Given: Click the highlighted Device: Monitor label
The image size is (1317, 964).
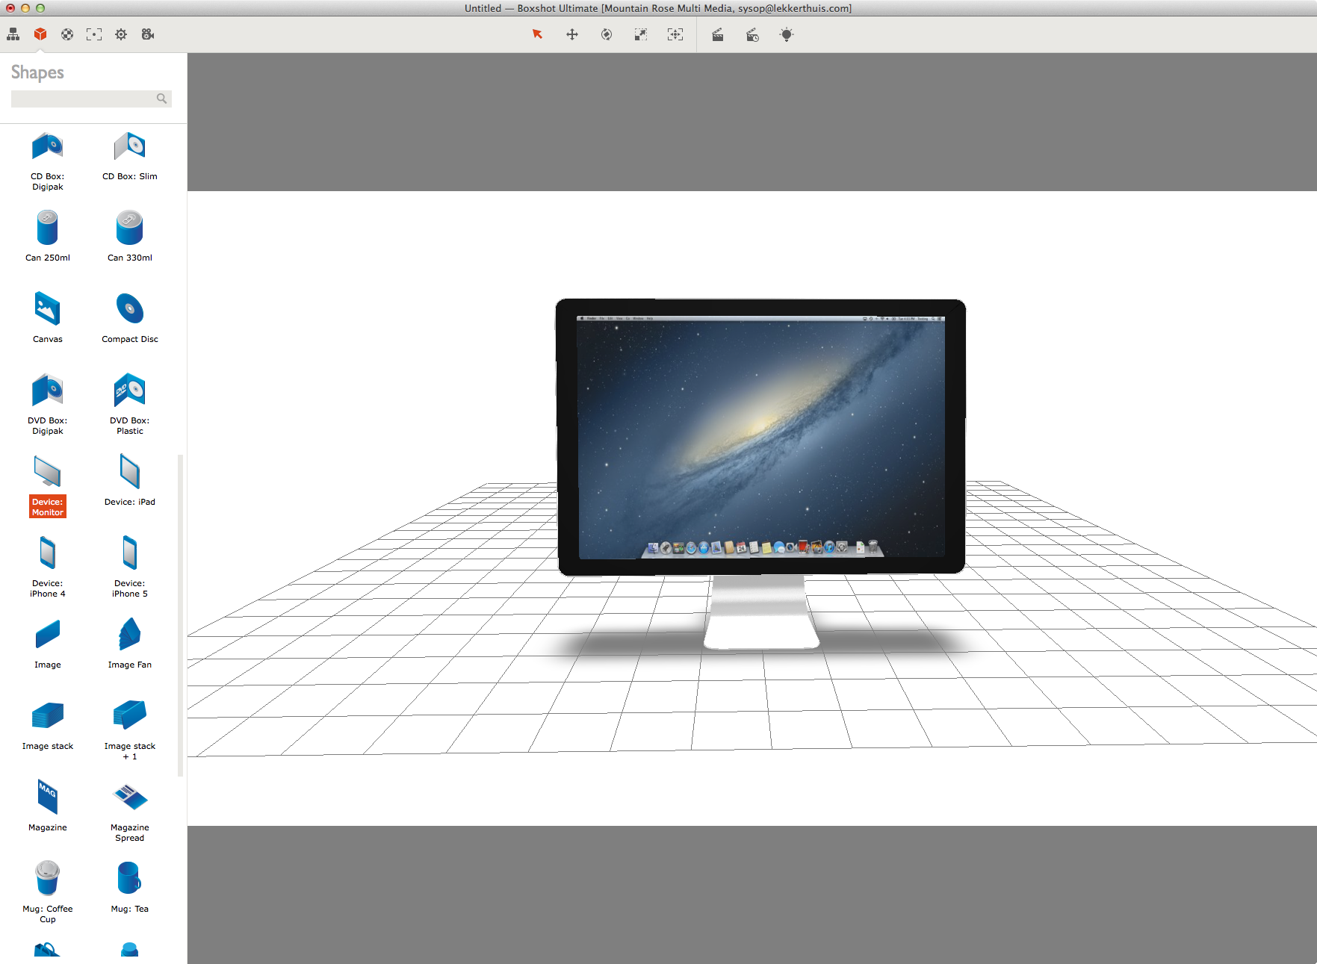Looking at the screenshot, I should click(48, 507).
